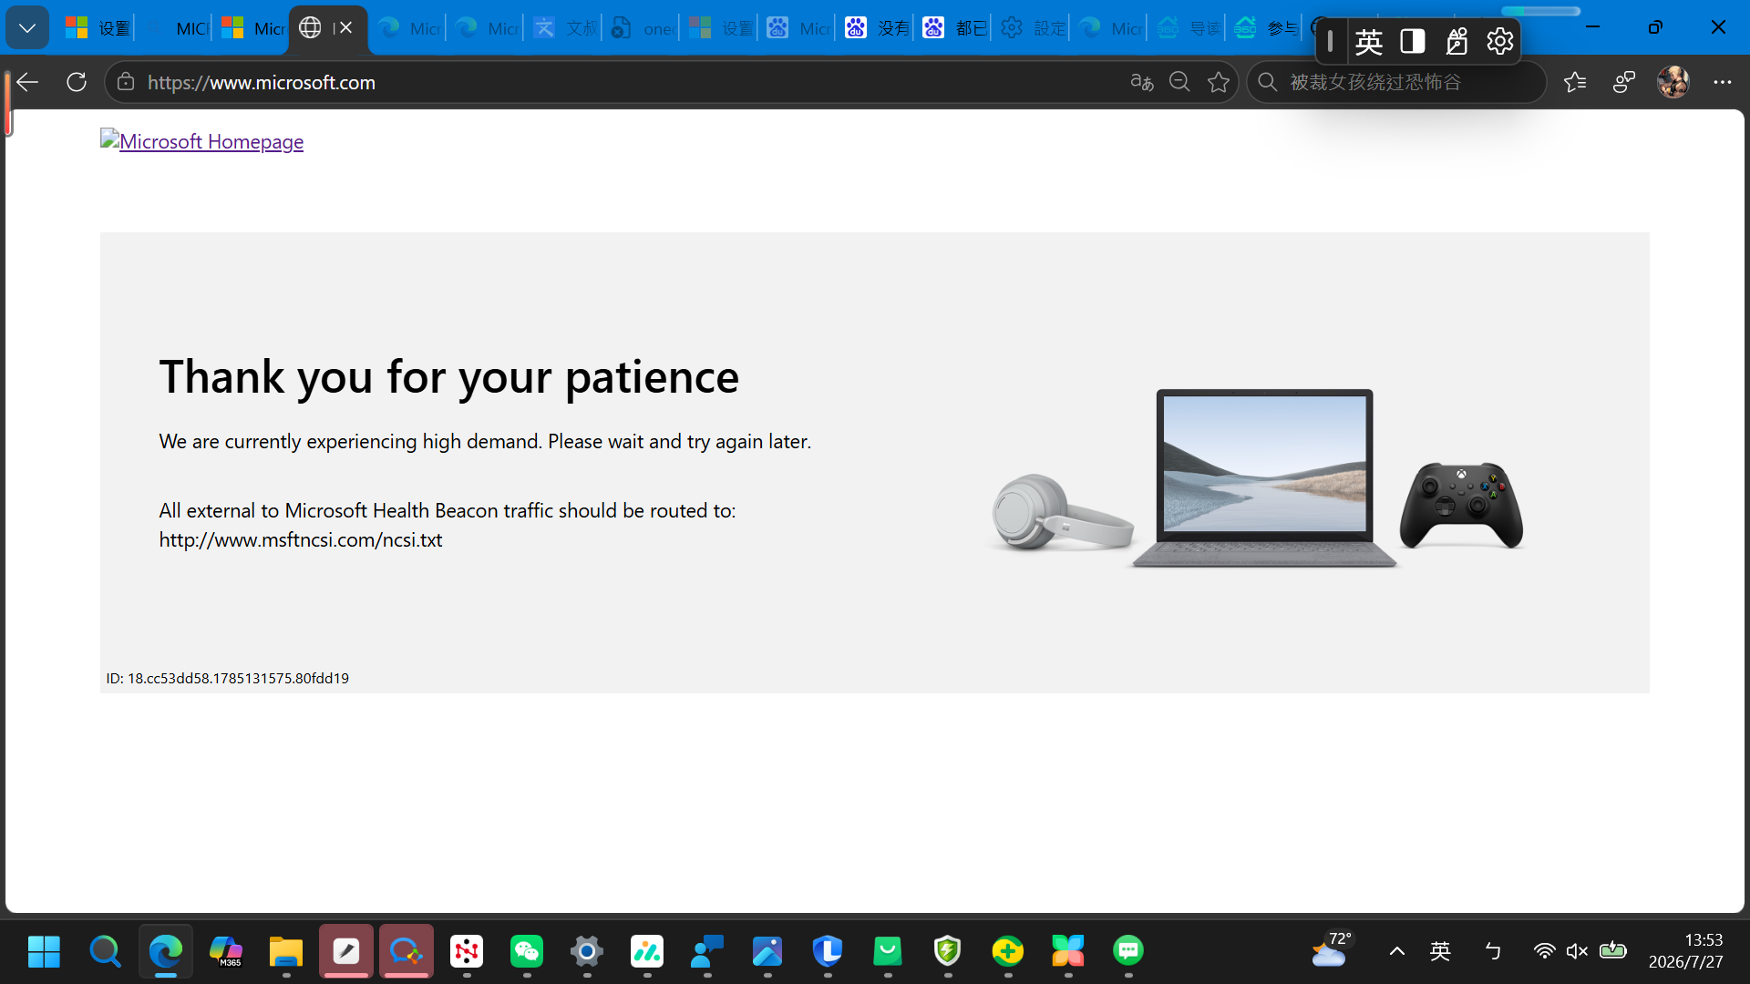Click the Surface laptop product image

coord(1264,477)
